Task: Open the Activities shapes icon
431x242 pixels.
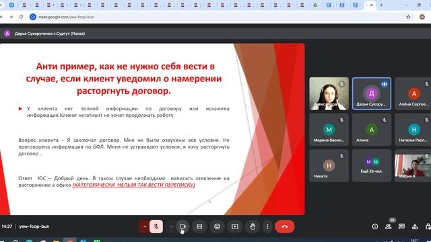Action: (x=415, y=227)
